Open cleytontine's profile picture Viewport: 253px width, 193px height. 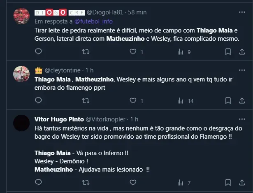point(21,74)
